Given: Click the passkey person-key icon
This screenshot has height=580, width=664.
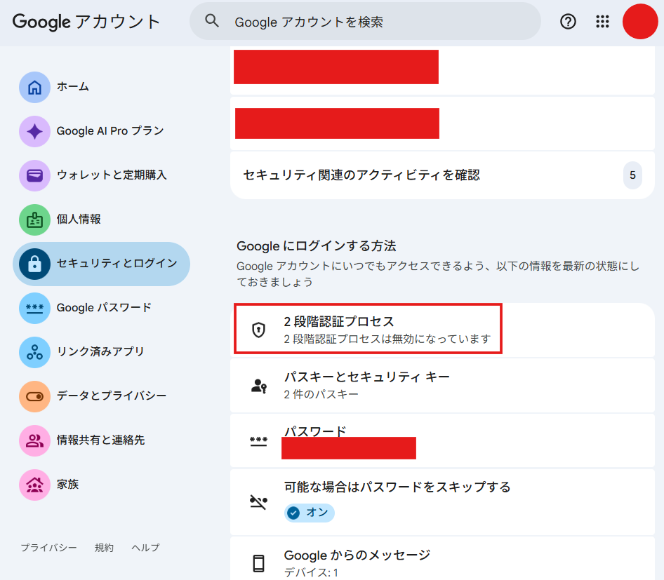Looking at the screenshot, I should (x=259, y=386).
